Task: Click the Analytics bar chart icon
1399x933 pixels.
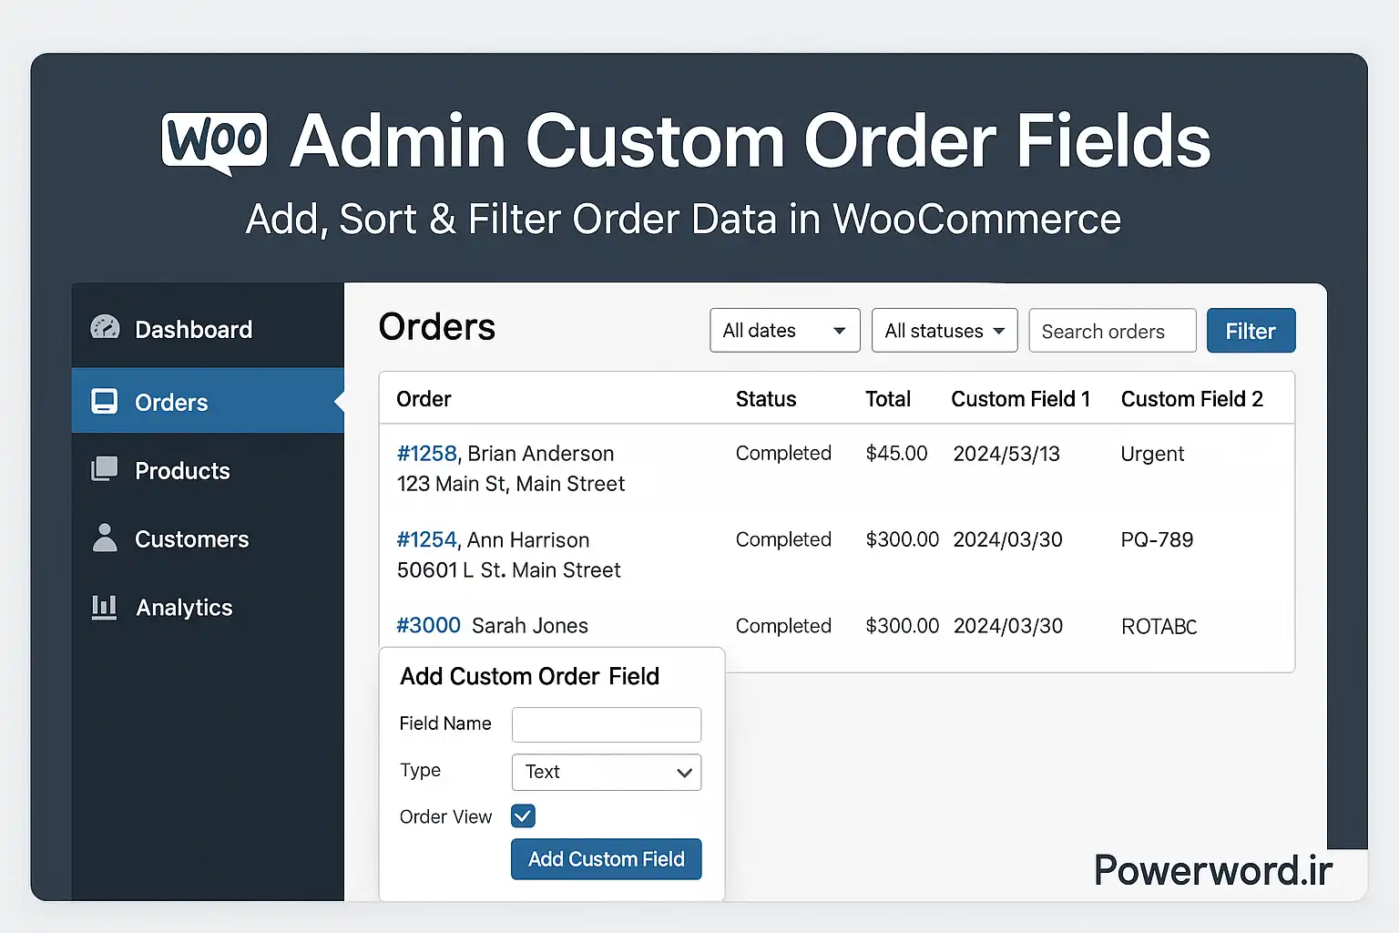Action: (x=105, y=607)
